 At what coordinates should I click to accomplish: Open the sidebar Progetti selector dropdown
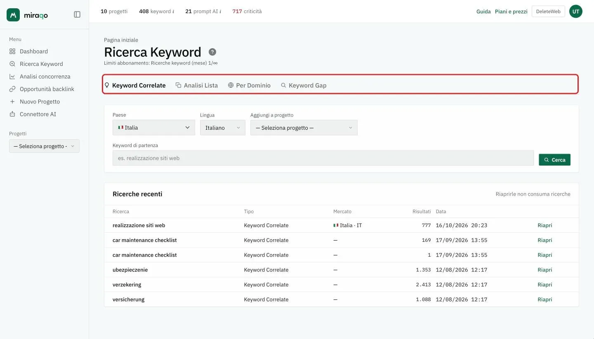[x=44, y=146]
